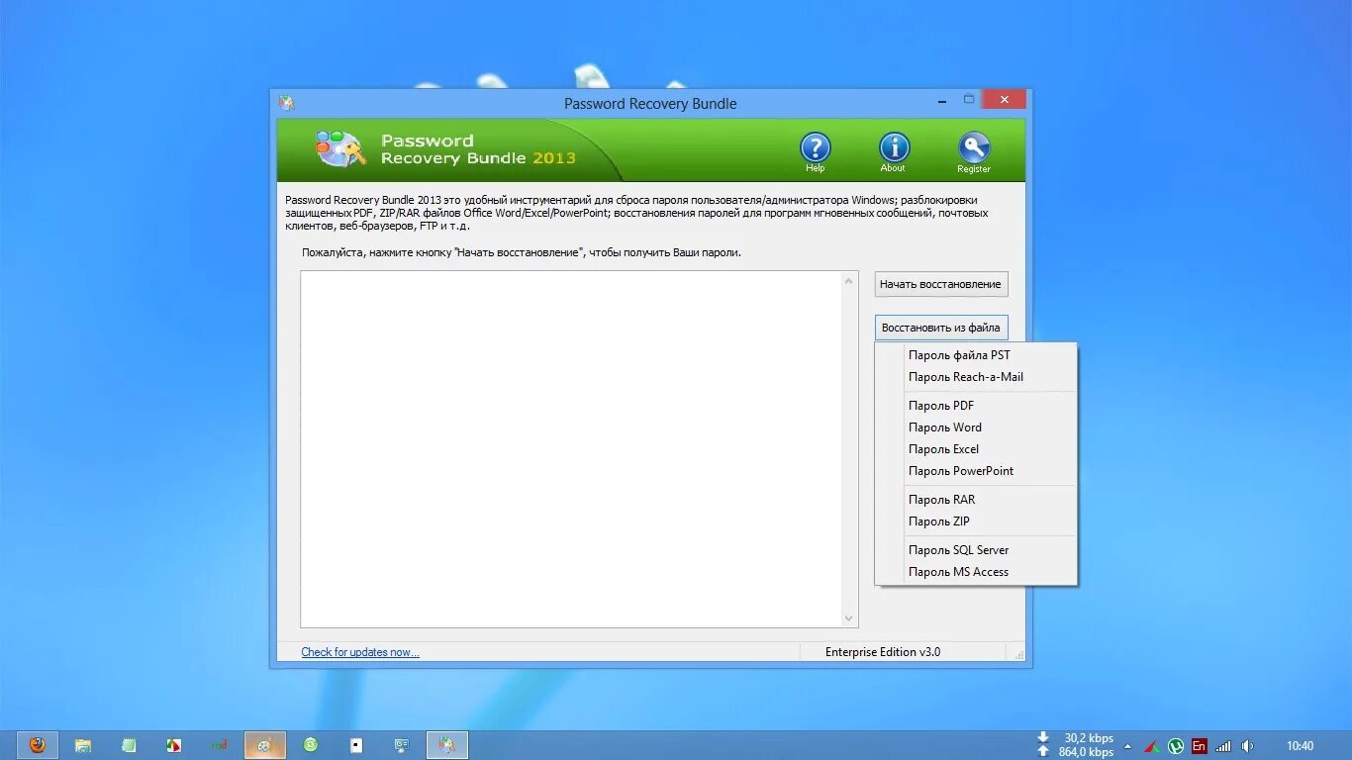Choose Пароль PDF from the menu
Image resolution: width=1352 pixels, height=760 pixels.
click(x=976, y=406)
